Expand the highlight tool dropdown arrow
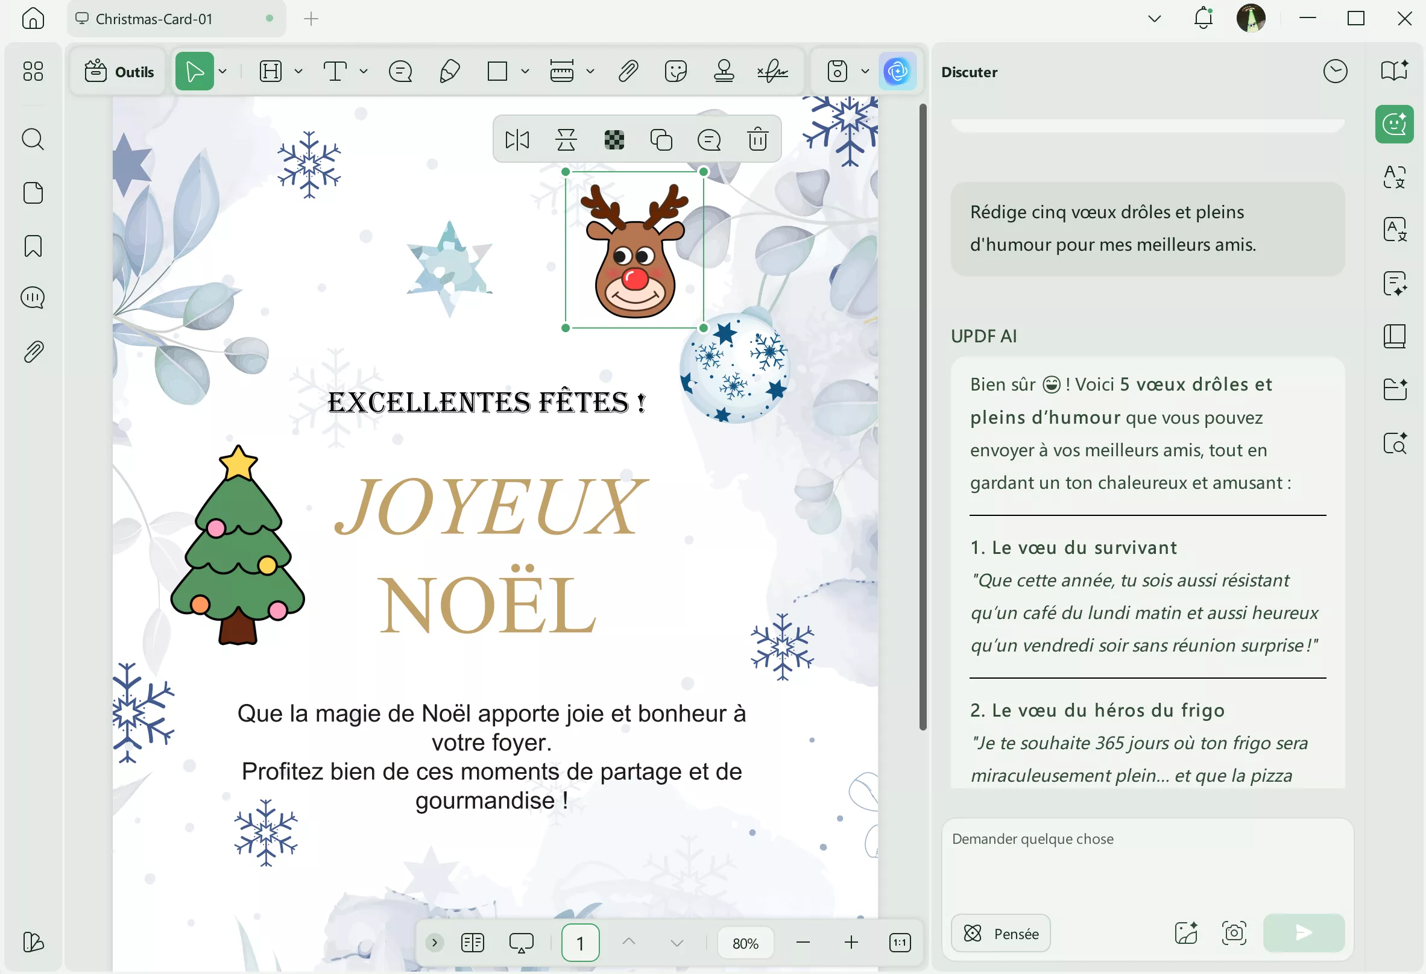 click(x=298, y=71)
